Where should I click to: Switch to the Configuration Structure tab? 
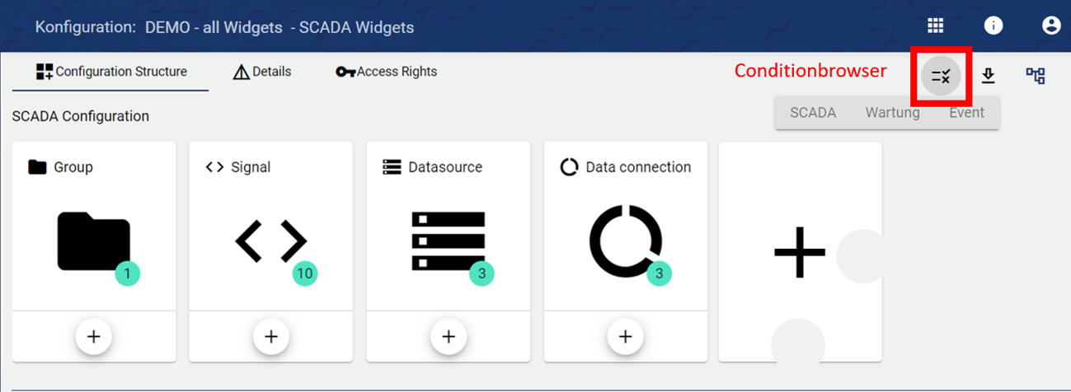(x=111, y=72)
